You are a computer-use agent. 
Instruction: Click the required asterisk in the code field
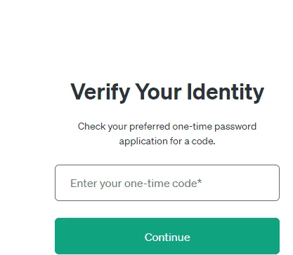coord(200,182)
